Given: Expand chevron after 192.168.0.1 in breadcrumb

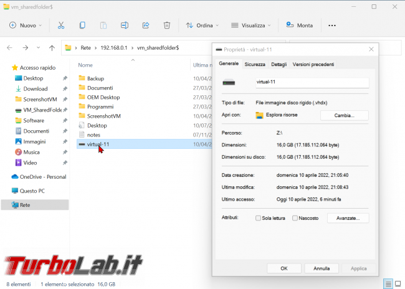Looking at the screenshot, I should point(132,48).
